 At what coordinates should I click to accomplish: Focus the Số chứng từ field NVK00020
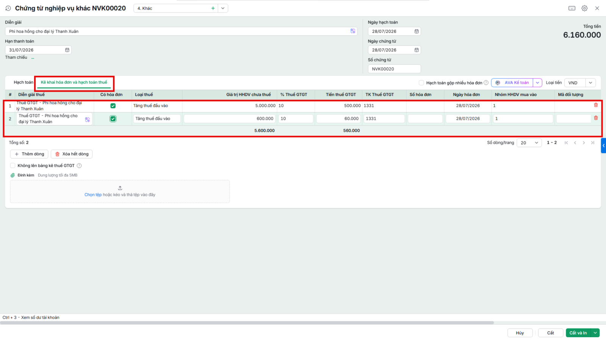click(x=394, y=69)
